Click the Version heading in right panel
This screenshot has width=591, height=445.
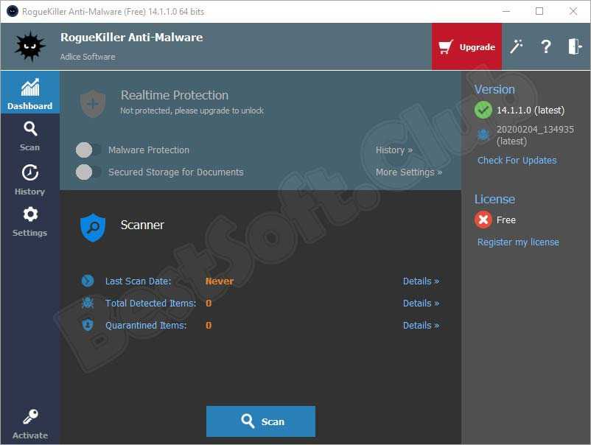494,89
